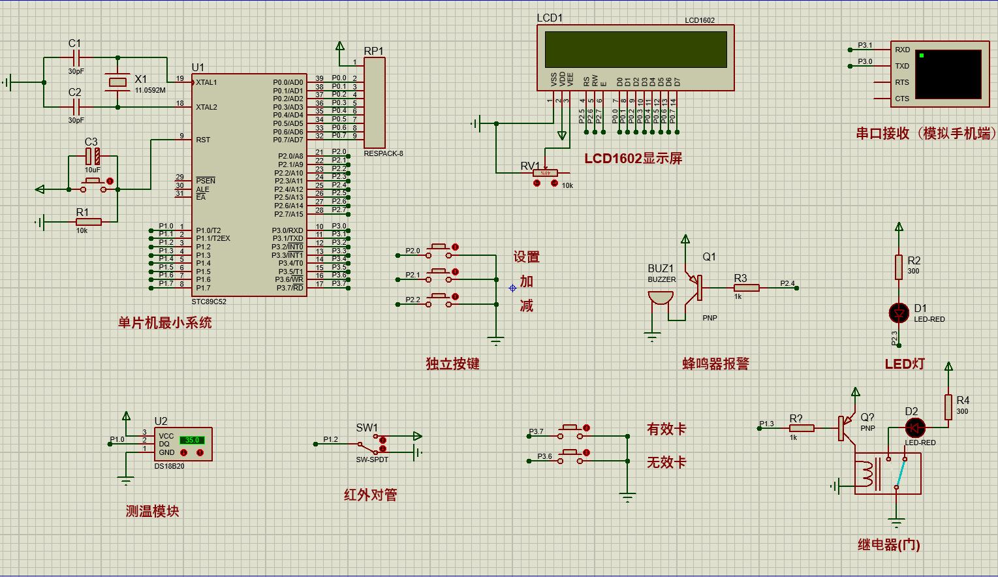Select the BUZ1 buzzer component
This screenshot has height=577, width=998.
(x=660, y=298)
